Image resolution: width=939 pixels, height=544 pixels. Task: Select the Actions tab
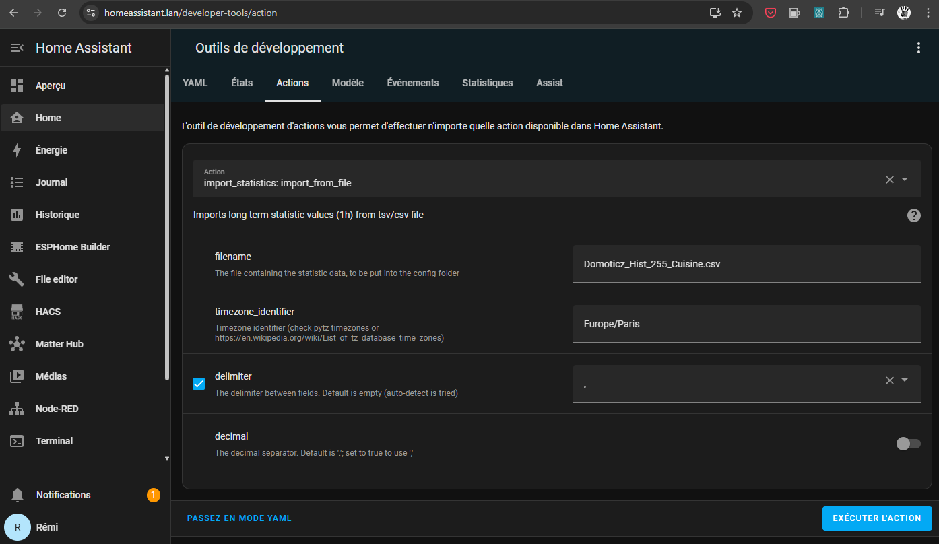[292, 83]
